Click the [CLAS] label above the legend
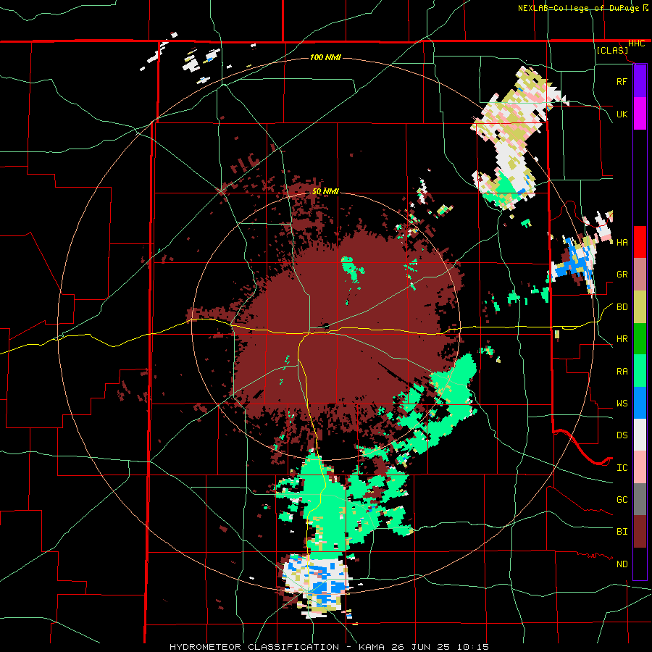 pyautogui.click(x=612, y=50)
